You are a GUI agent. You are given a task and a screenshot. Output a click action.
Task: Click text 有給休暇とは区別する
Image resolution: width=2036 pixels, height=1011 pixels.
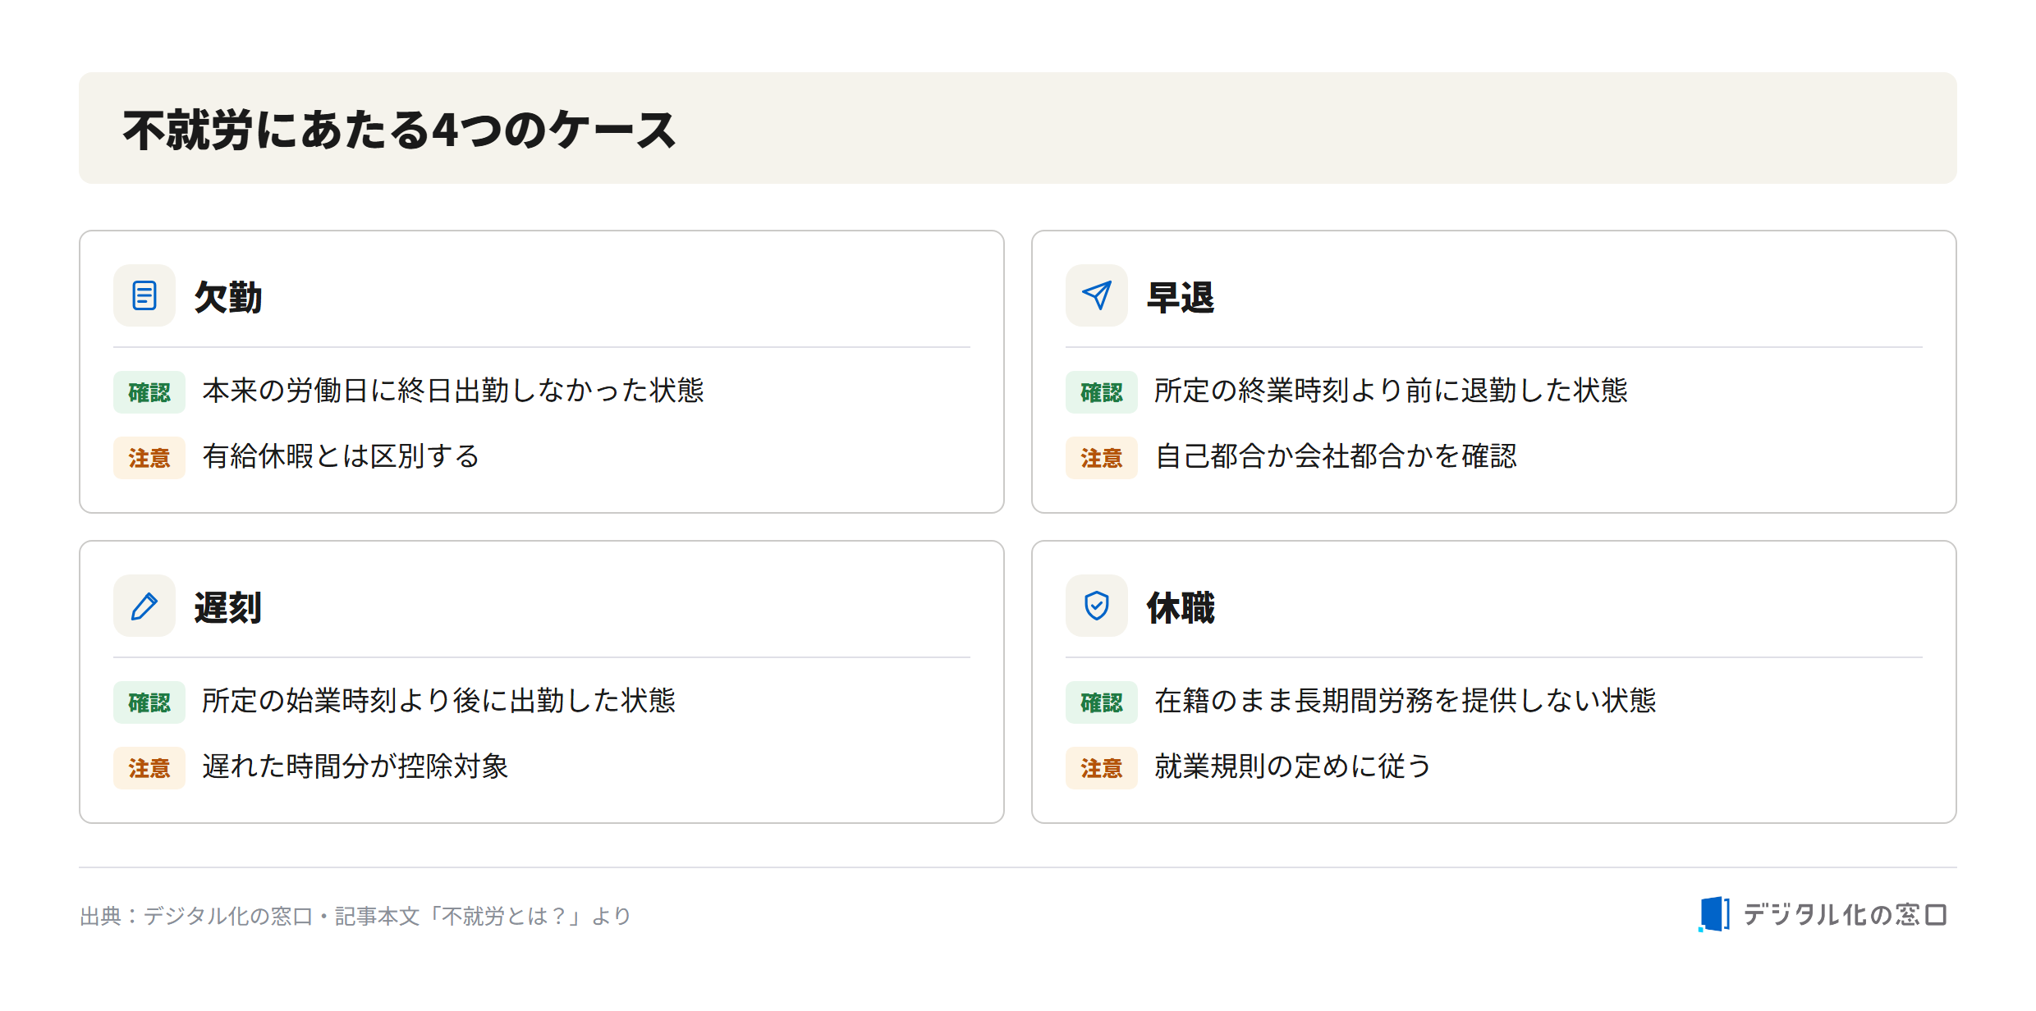click(341, 456)
